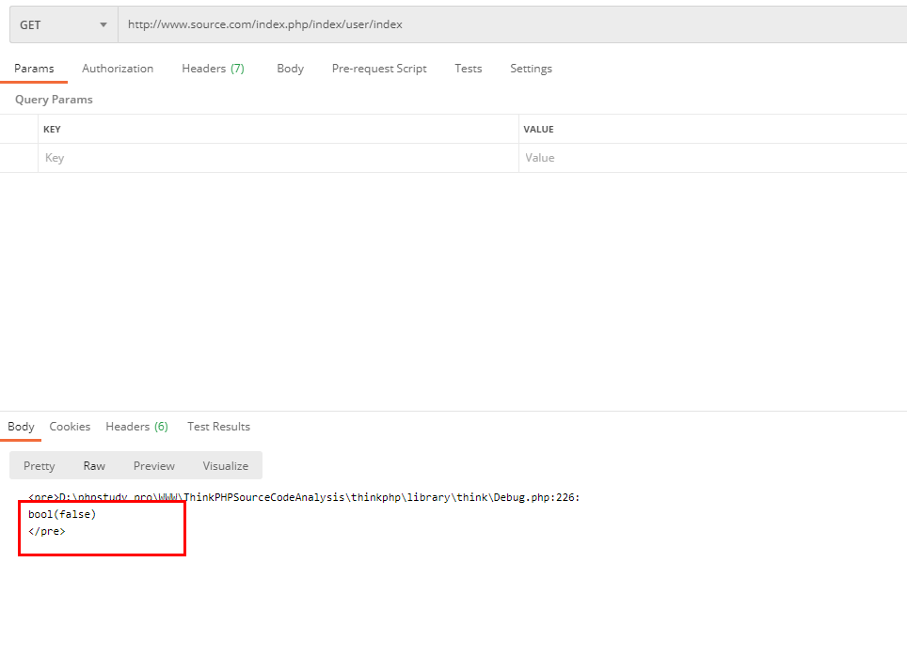The height and width of the screenshot is (656, 907).
Task: Switch to the request Body tab
Action: coord(290,69)
